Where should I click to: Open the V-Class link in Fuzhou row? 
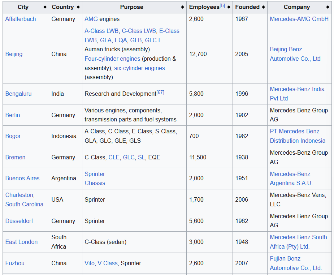pyautogui.click(x=108, y=263)
